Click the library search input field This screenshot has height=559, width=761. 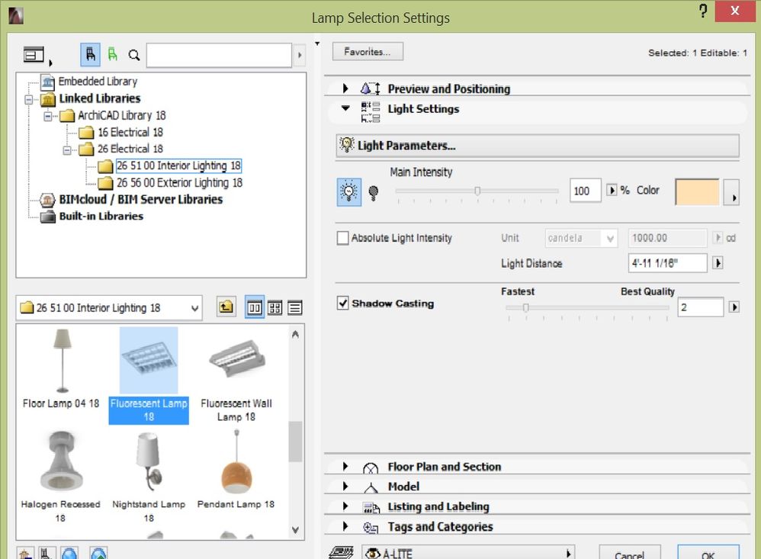click(x=219, y=56)
